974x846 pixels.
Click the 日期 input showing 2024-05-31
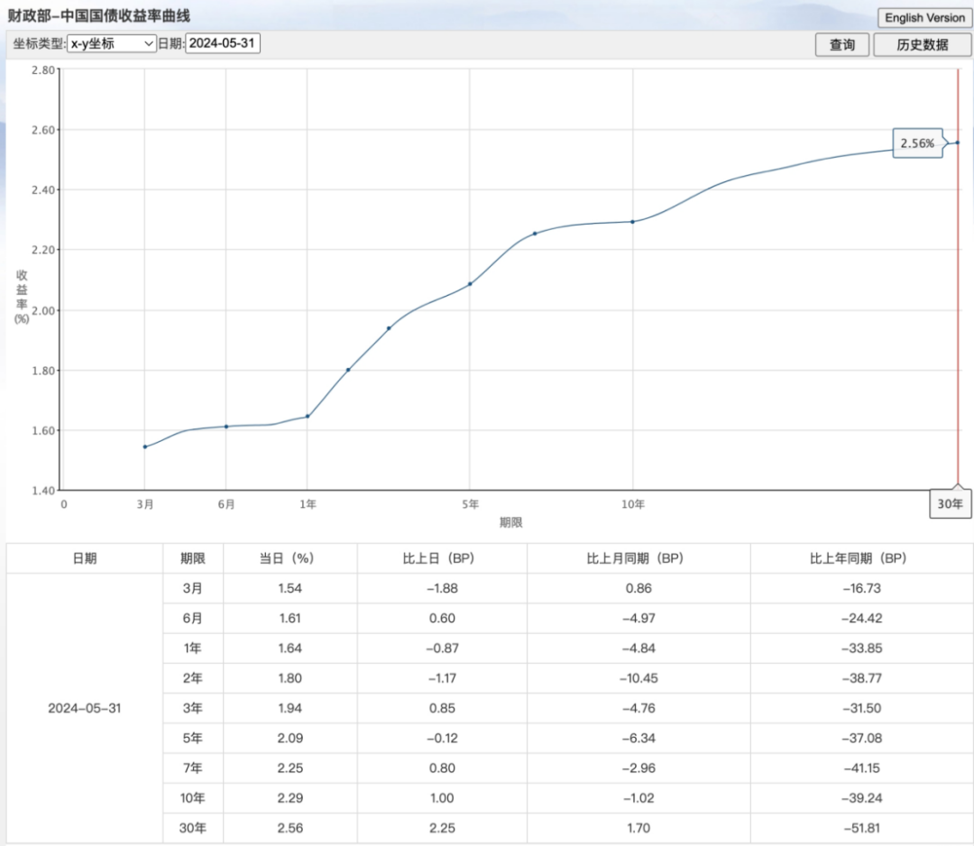(223, 43)
